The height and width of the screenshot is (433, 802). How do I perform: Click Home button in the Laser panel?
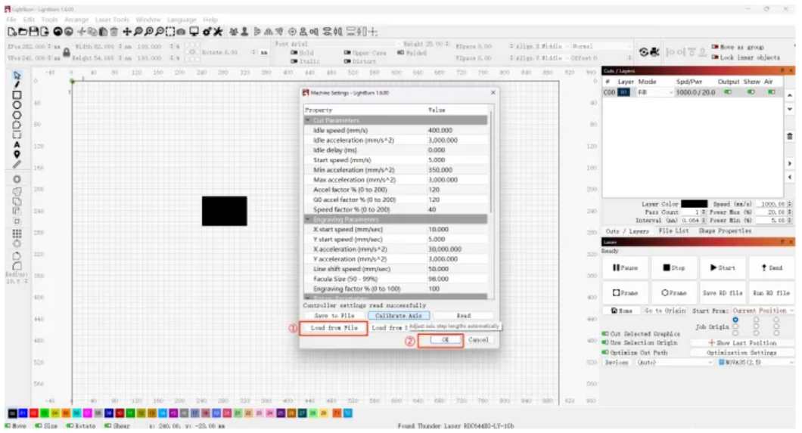tap(621, 311)
